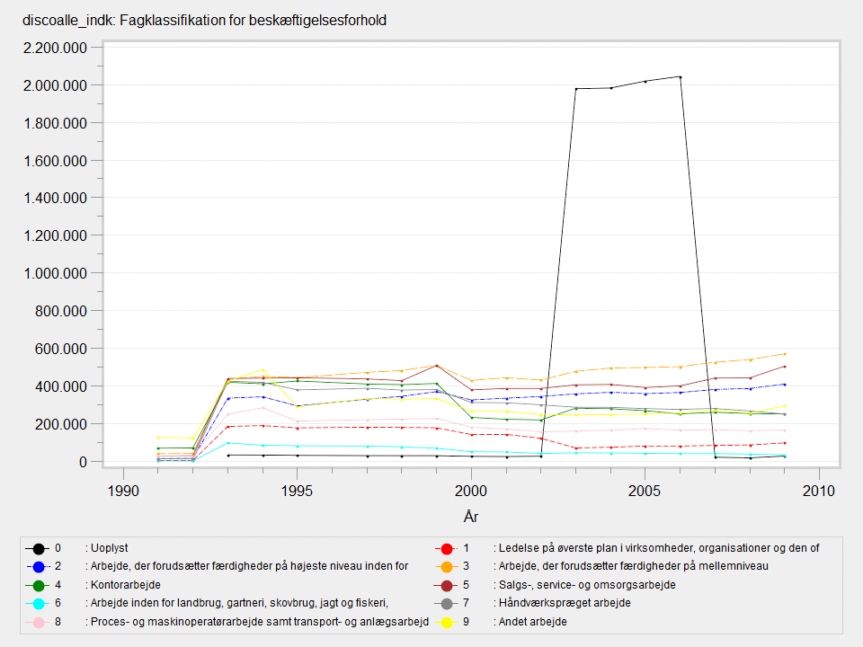The width and height of the screenshot is (863, 647).
Task: Click the orange legend marker for category 3
Action: pyautogui.click(x=445, y=566)
